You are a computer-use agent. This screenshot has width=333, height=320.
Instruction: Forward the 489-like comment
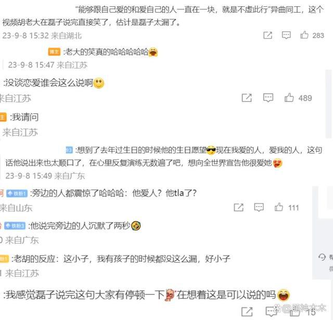pyautogui.click(x=247, y=98)
